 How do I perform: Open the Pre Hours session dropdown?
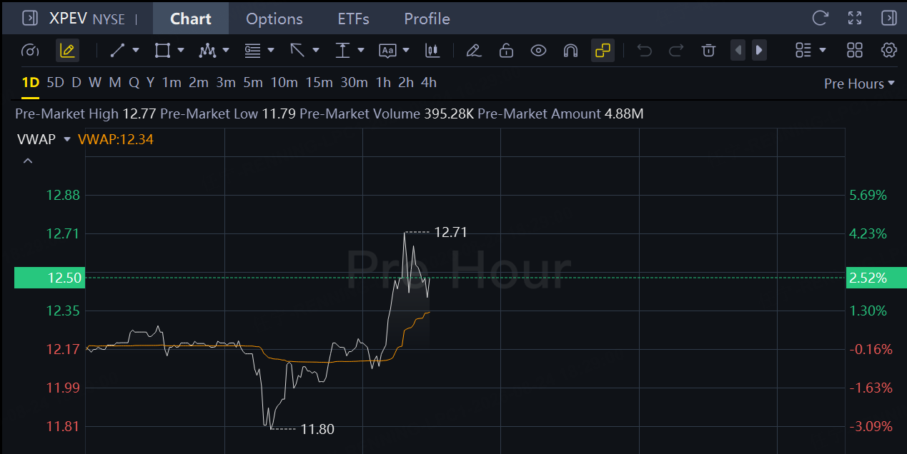pos(859,84)
